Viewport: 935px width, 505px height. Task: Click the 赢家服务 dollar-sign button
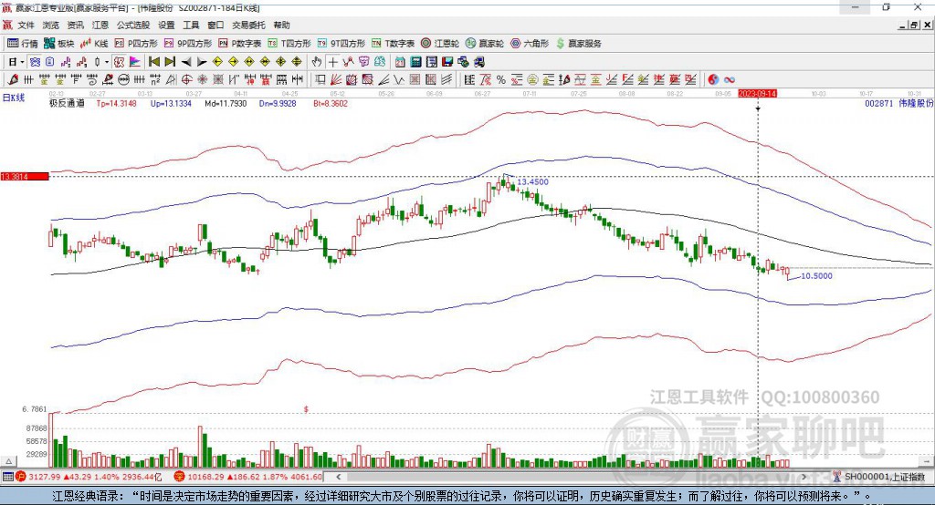[578, 44]
